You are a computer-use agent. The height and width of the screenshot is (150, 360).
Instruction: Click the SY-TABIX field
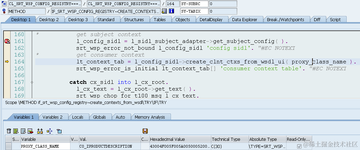pyautogui.click(x=194, y=11)
